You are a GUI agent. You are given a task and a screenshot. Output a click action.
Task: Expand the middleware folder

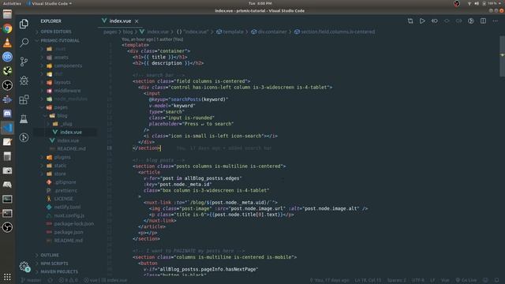(67, 91)
